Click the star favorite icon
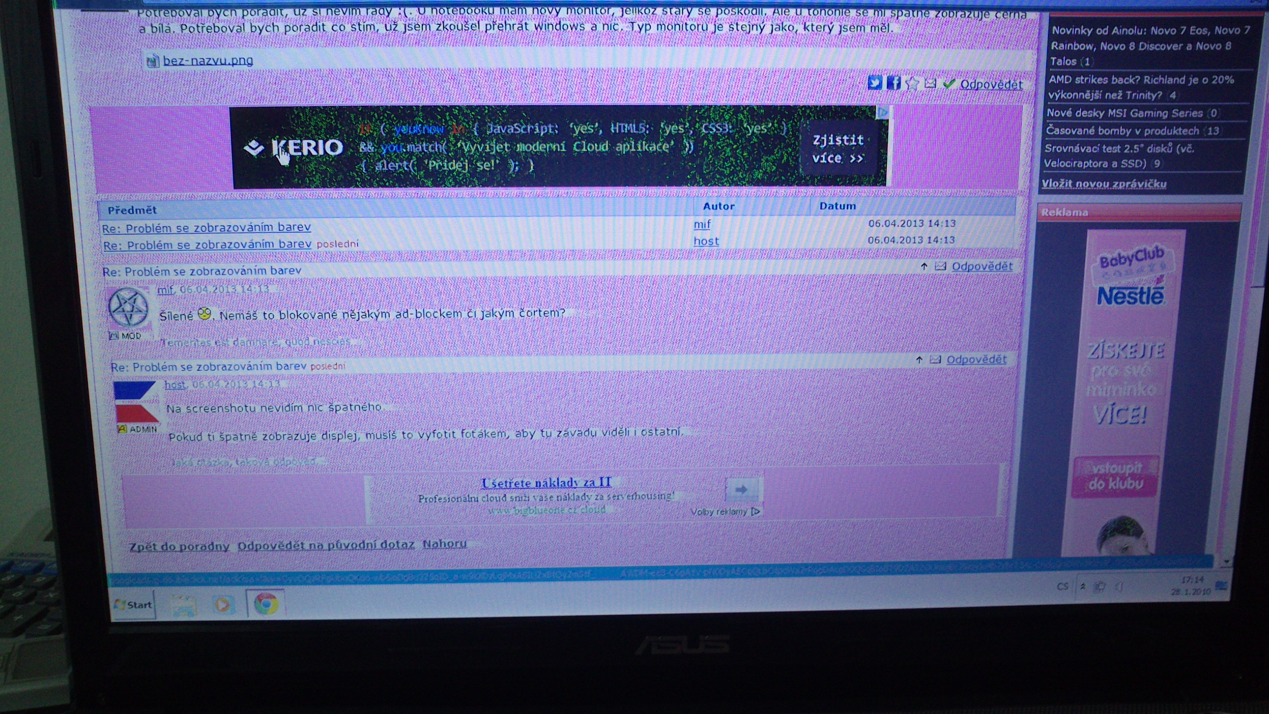Image resolution: width=1269 pixels, height=714 pixels. [912, 84]
